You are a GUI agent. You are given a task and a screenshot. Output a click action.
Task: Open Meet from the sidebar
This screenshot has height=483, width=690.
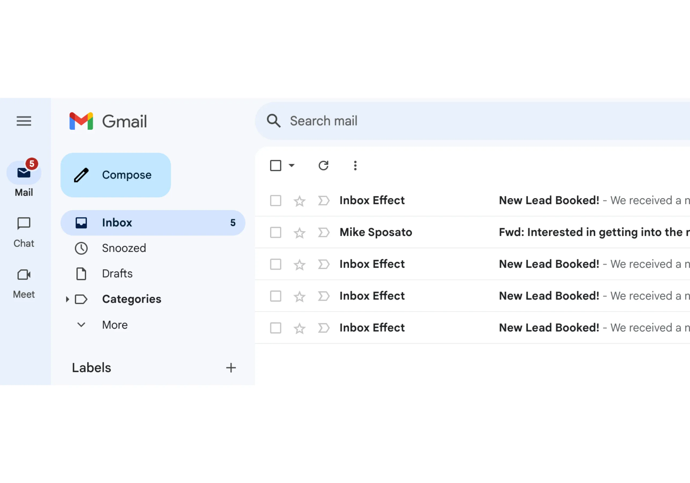pyautogui.click(x=23, y=275)
